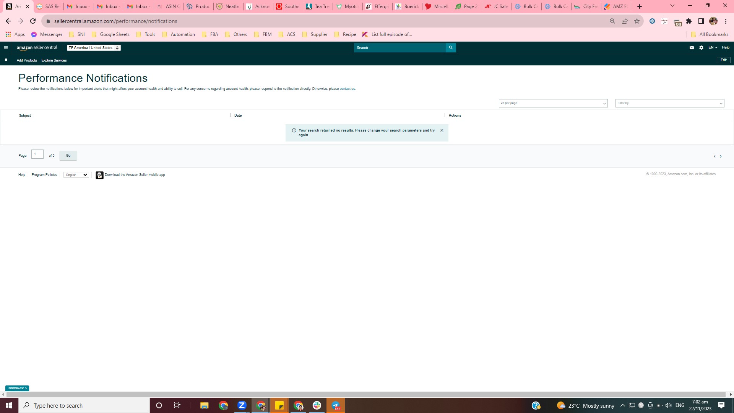Expand the 25 per page dropdown
734x413 pixels.
(553, 103)
